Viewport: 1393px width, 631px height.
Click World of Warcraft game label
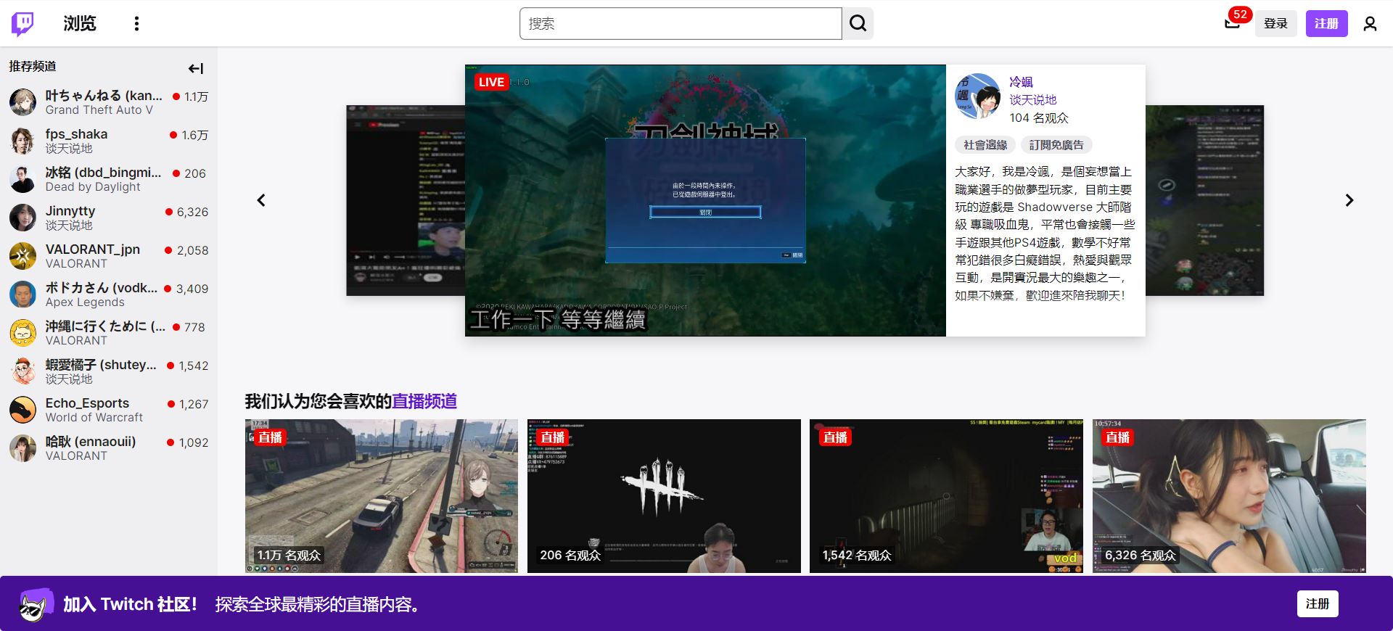point(94,418)
